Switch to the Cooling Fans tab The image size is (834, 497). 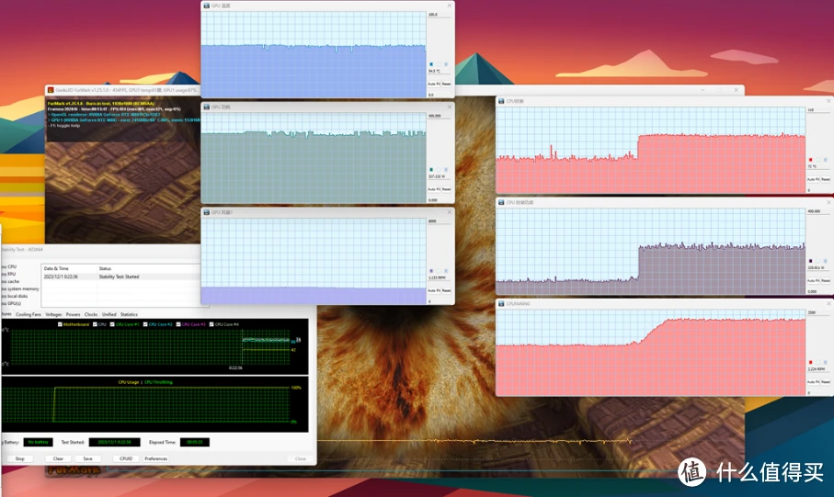point(29,315)
